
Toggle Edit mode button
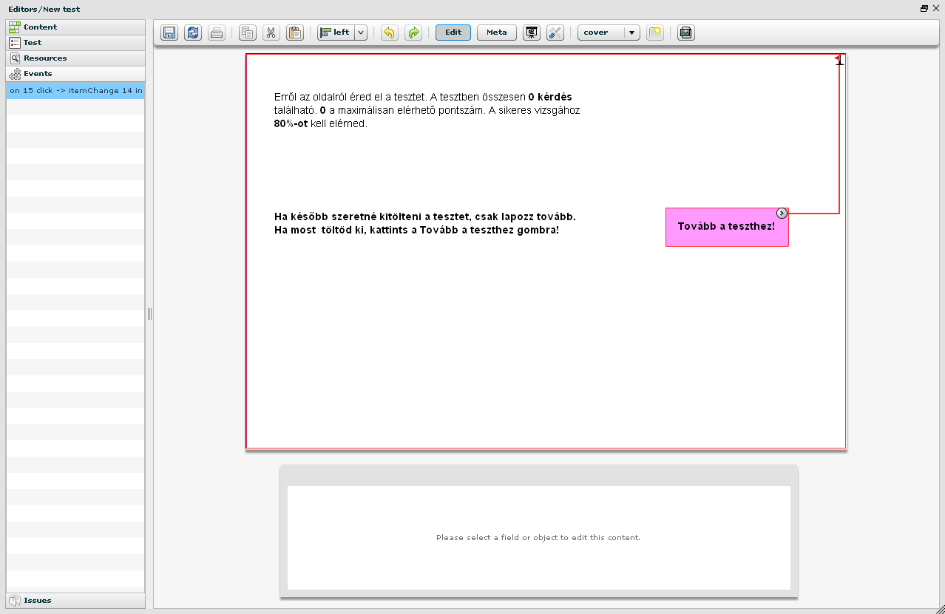[453, 33]
